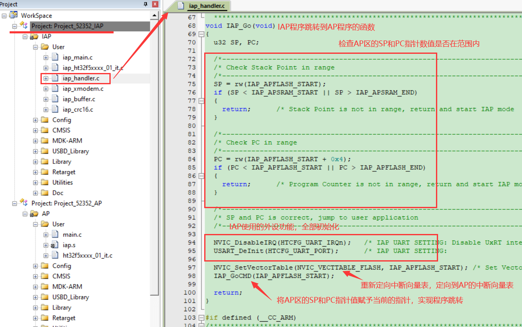Click the pin icon in Project panel header

pyautogui.click(x=145, y=4)
